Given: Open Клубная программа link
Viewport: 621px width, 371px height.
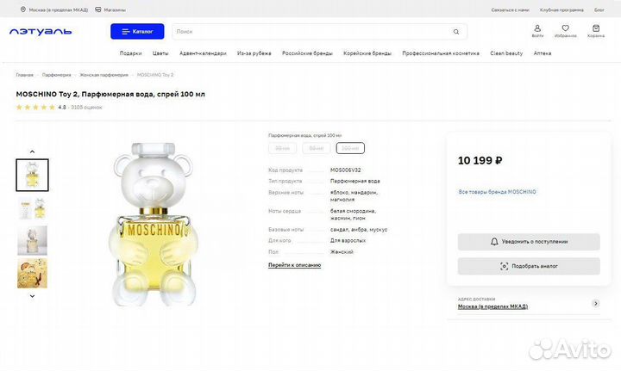Looking at the screenshot, I should [x=561, y=9].
